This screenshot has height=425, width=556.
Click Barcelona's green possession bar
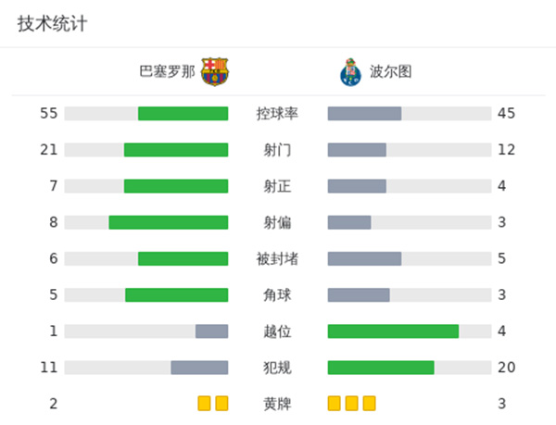click(183, 114)
